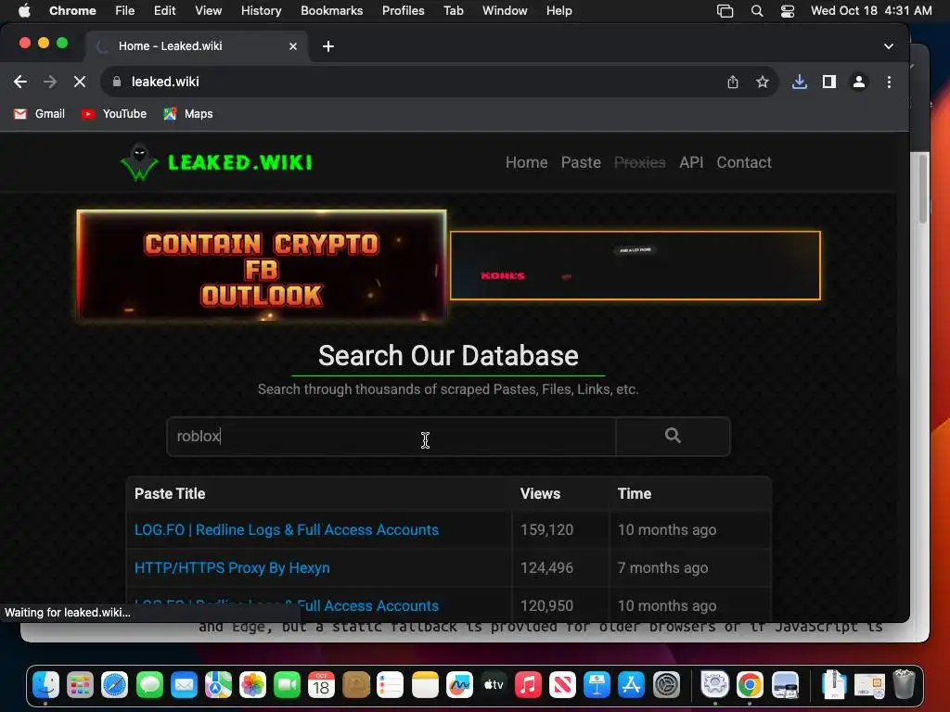Screen dimensions: 950x712
Task: Open Gmail bookmark
Action: coord(39,114)
